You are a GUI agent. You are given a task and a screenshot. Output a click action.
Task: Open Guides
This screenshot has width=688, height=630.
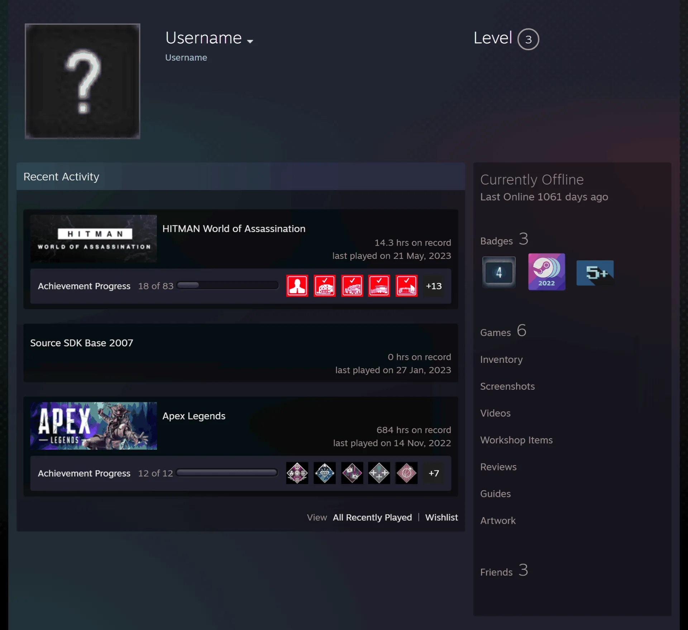click(496, 494)
